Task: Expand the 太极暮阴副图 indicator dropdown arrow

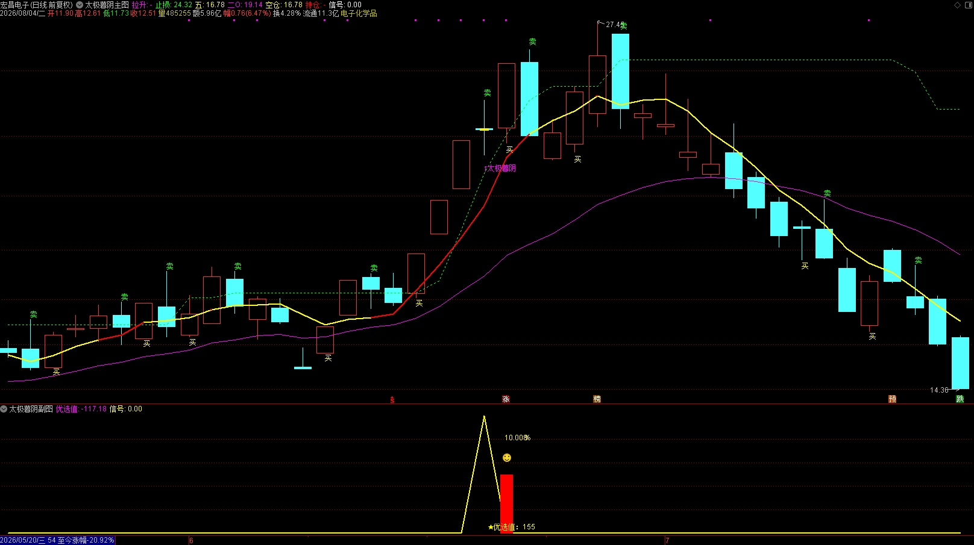Action: pos(4,409)
